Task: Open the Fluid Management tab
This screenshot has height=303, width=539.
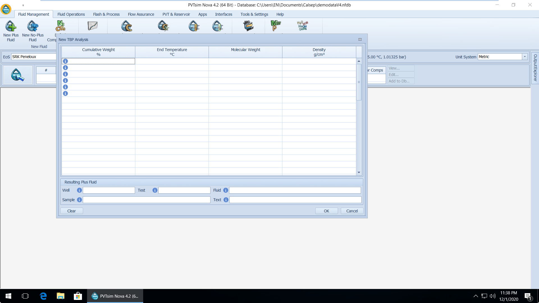Action: click(x=34, y=14)
